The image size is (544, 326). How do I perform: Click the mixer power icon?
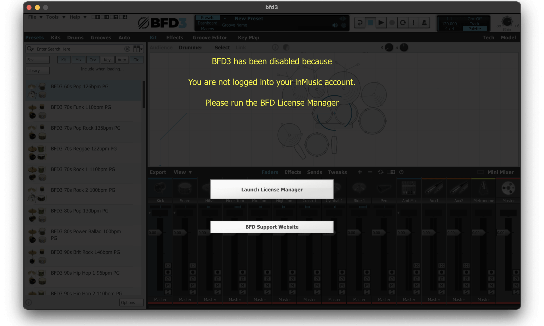coord(401,172)
